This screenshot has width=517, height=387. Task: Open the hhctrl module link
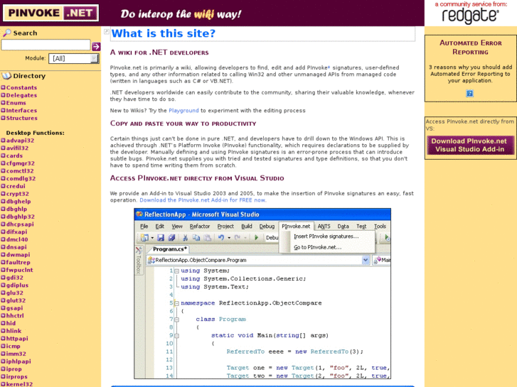[15, 315]
